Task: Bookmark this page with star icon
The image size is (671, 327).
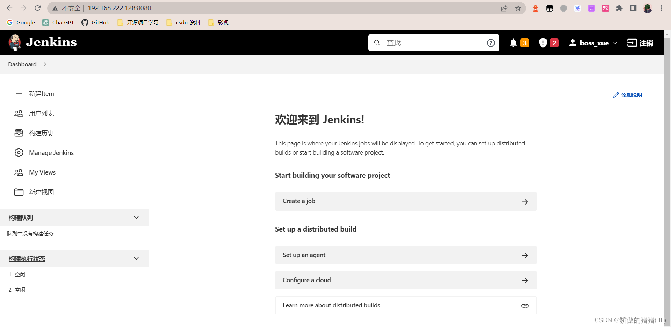Action: pos(518,8)
